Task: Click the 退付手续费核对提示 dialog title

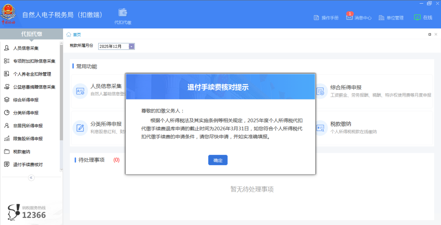Action: [218, 87]
